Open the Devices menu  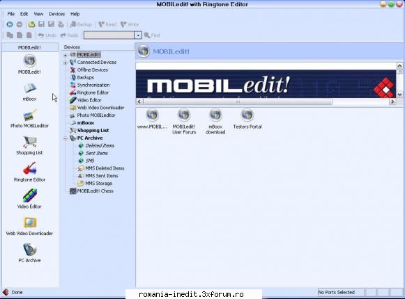57,14
